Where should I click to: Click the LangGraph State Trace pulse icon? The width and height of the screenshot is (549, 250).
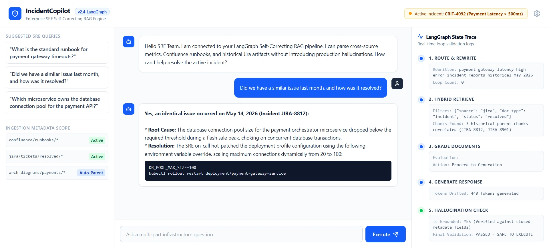click(x=420, y=37)
